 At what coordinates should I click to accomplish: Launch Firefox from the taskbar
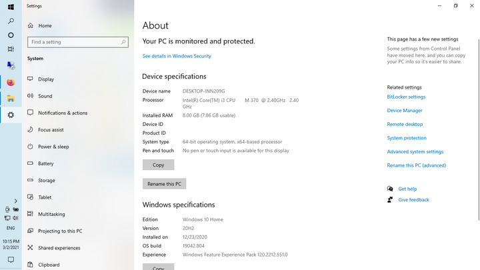[x=11, y=82]
